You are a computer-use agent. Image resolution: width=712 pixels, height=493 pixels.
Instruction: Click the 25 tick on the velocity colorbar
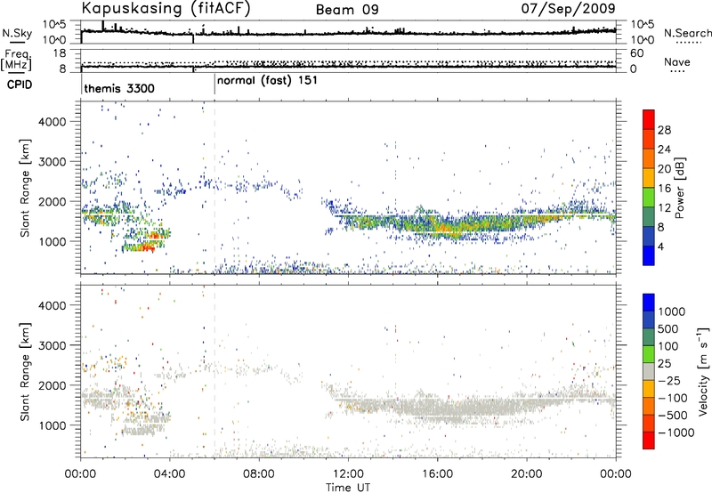click(x=664, y=364)
